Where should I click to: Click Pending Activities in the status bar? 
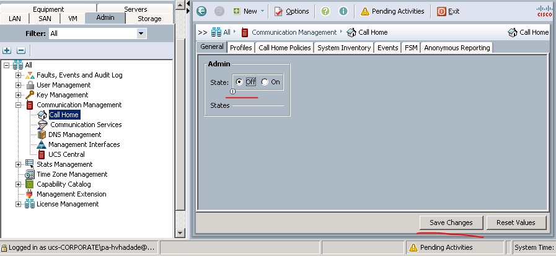[441, 247]
